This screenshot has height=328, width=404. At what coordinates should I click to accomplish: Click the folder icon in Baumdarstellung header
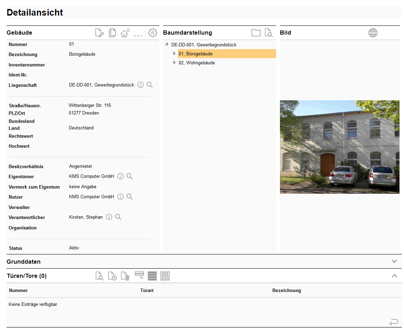tap(256, 33)
